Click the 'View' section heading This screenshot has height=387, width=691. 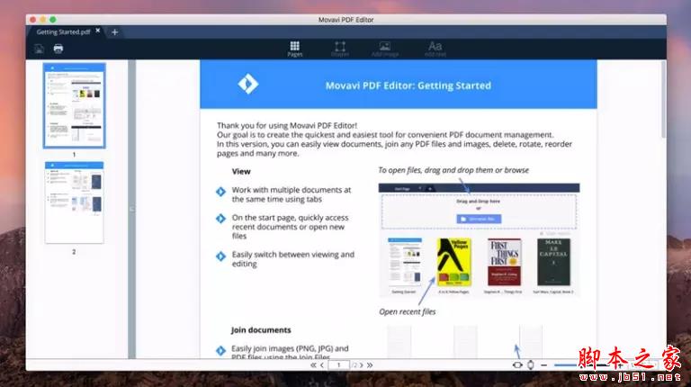coord(241,172)
